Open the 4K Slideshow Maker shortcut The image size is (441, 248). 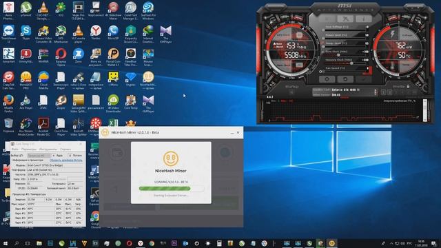113,10
